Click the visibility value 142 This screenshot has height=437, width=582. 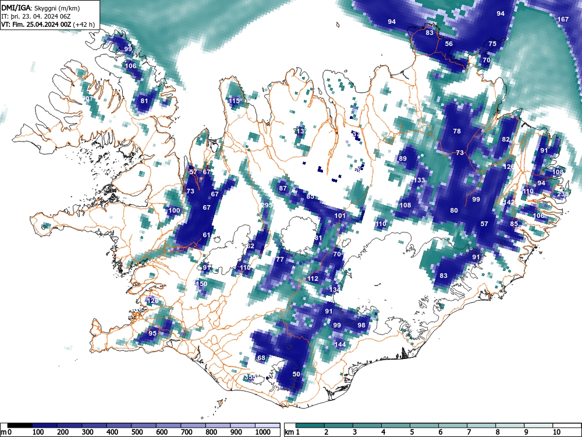point(509,202)
